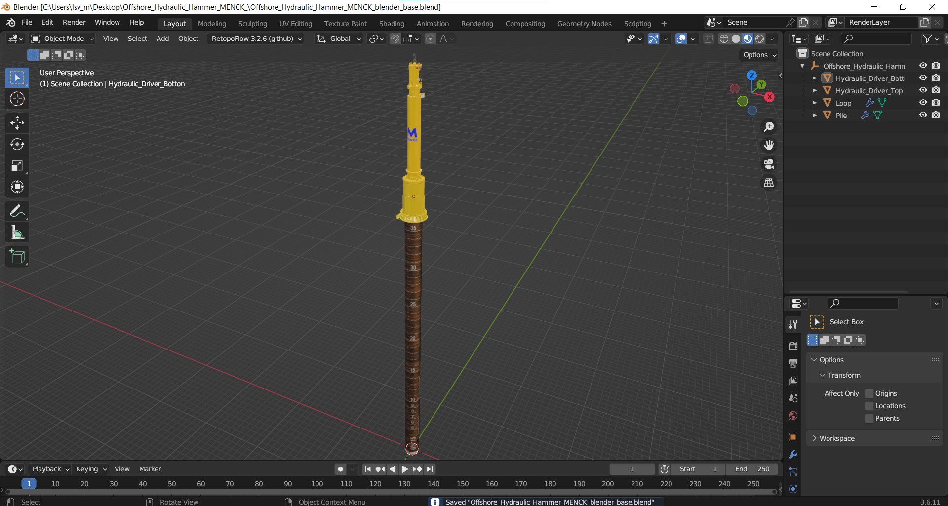Tick the Parents checkbox
This screenshot has width=948, height=506.
click(x=869, y=418)
